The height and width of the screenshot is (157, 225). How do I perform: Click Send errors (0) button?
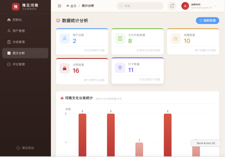coord(206,143)
